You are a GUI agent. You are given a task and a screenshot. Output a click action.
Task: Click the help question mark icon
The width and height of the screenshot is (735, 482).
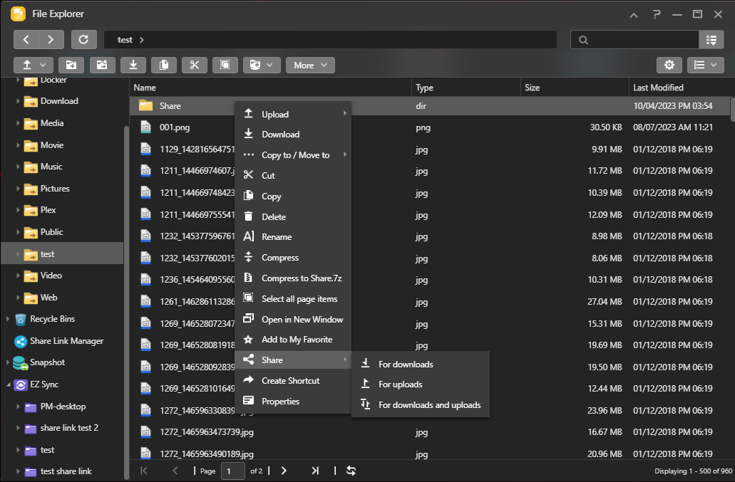pyautogui.click(x=657, y=14)
